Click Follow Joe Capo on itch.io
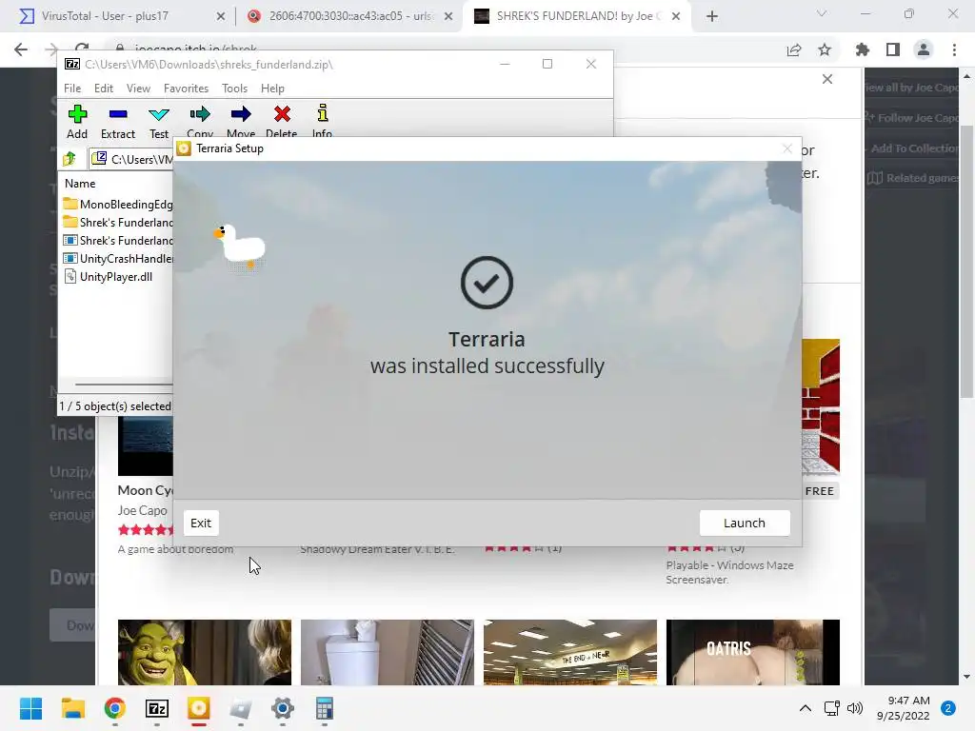The height and width of the screenshot is (731, 975). tap(911, 117)
